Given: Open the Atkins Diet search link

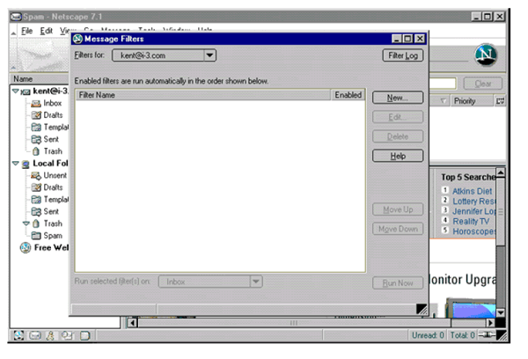Looking at the screenshot, I should (472, 191).
